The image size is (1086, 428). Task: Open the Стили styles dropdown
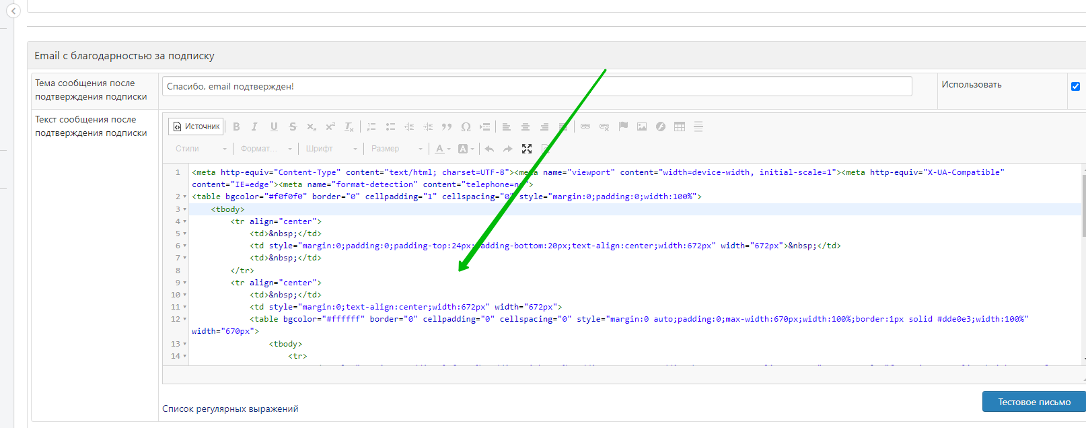point(201,149)
